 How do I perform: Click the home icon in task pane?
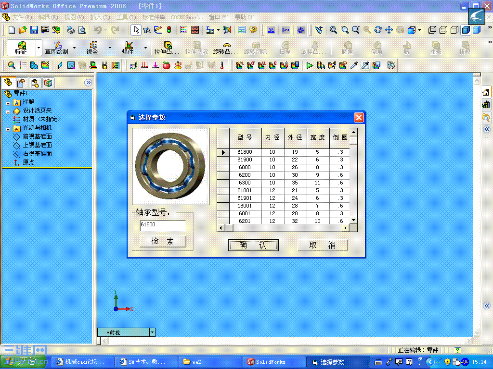click(486, 92)
